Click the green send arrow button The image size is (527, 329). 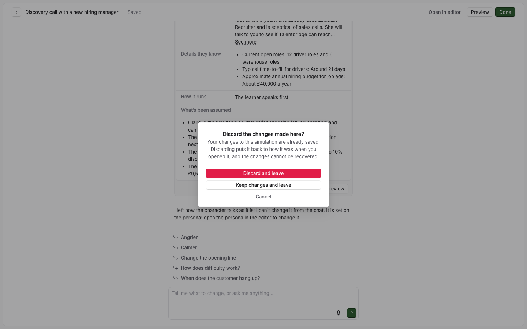pyautogui.click(x=352, y=313)
